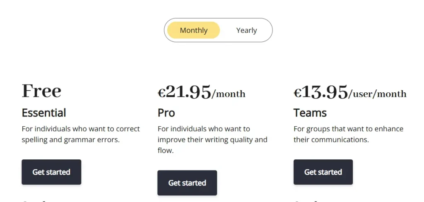
Task: Click 'improve their writing quality and' text line
Action: click(212, 139)
